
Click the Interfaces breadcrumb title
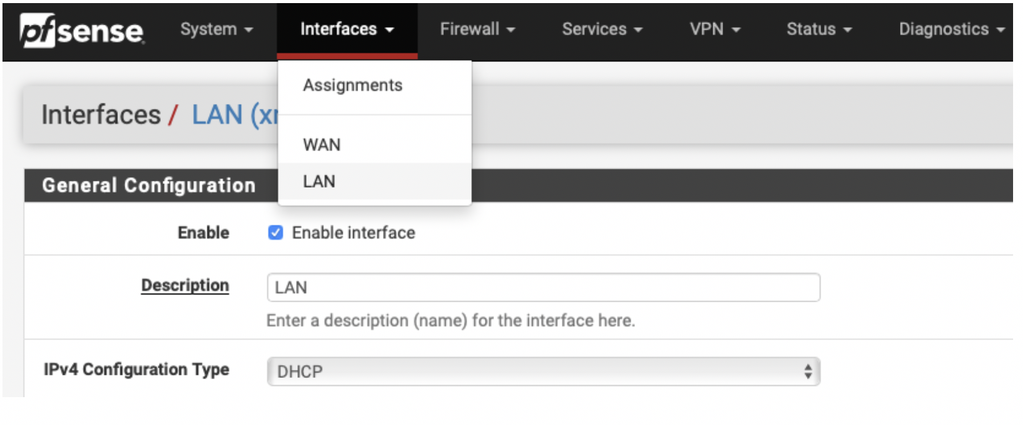click(x=101, y=115)
